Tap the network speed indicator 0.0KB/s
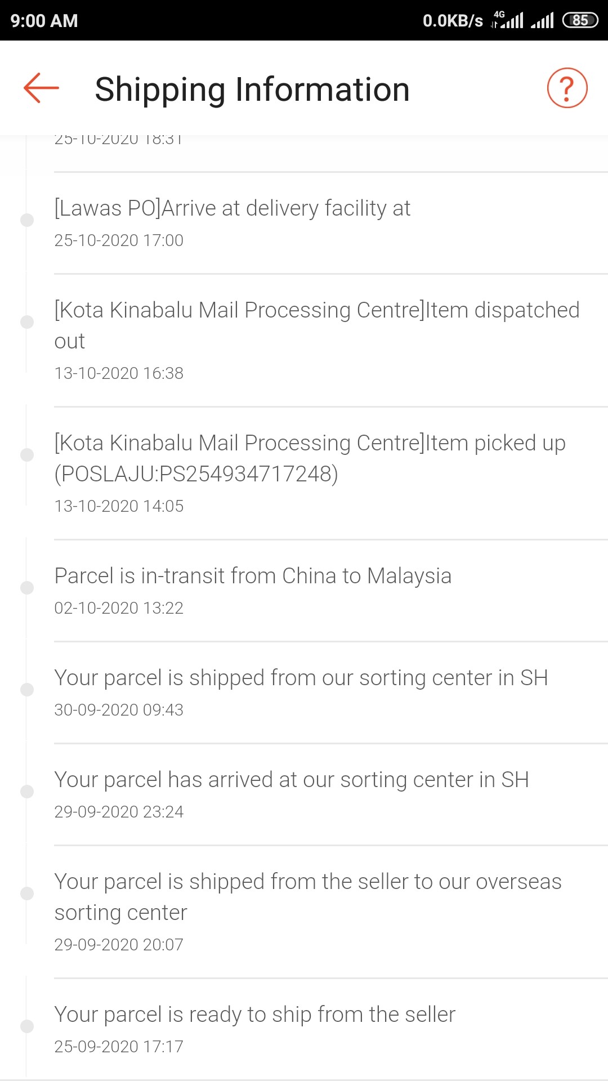The height and width of the screenshot is (1081, 608). click(x=453, y=21)
